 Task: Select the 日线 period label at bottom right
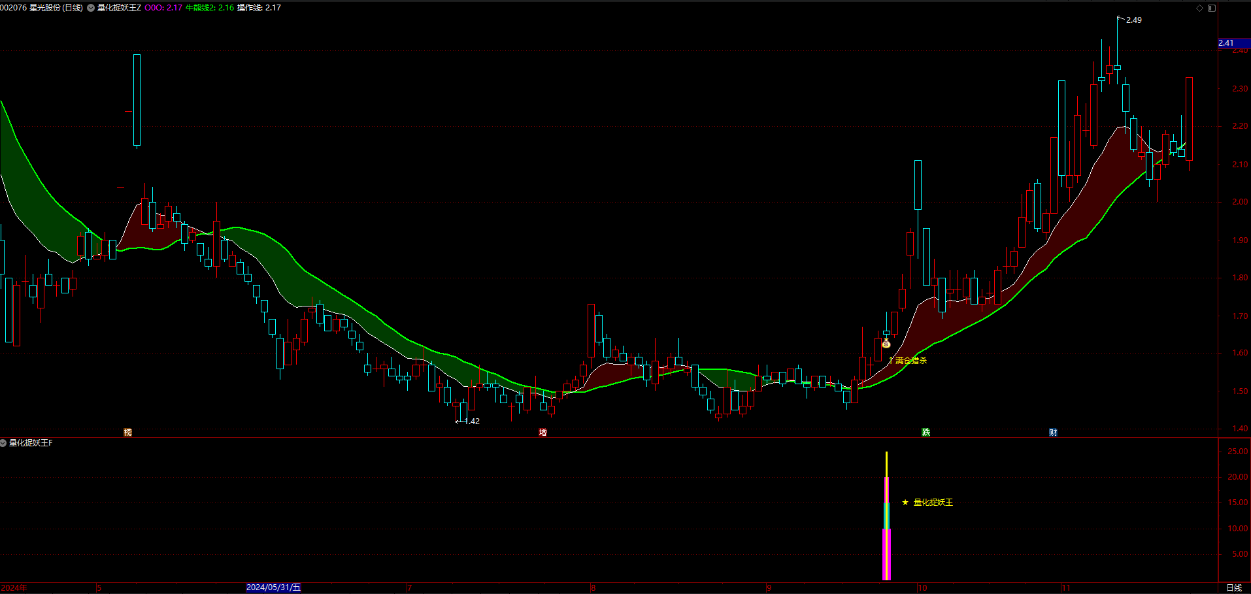point(1234,588)
